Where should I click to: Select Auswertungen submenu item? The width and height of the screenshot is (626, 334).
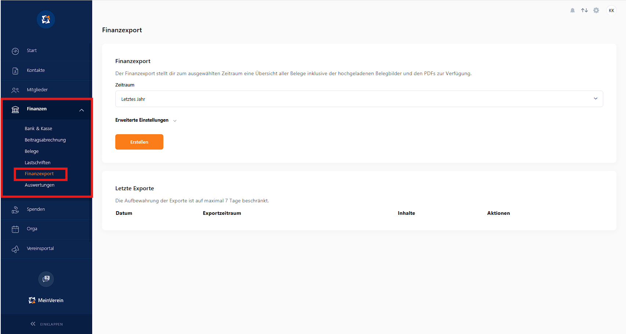tap(40, 185)
